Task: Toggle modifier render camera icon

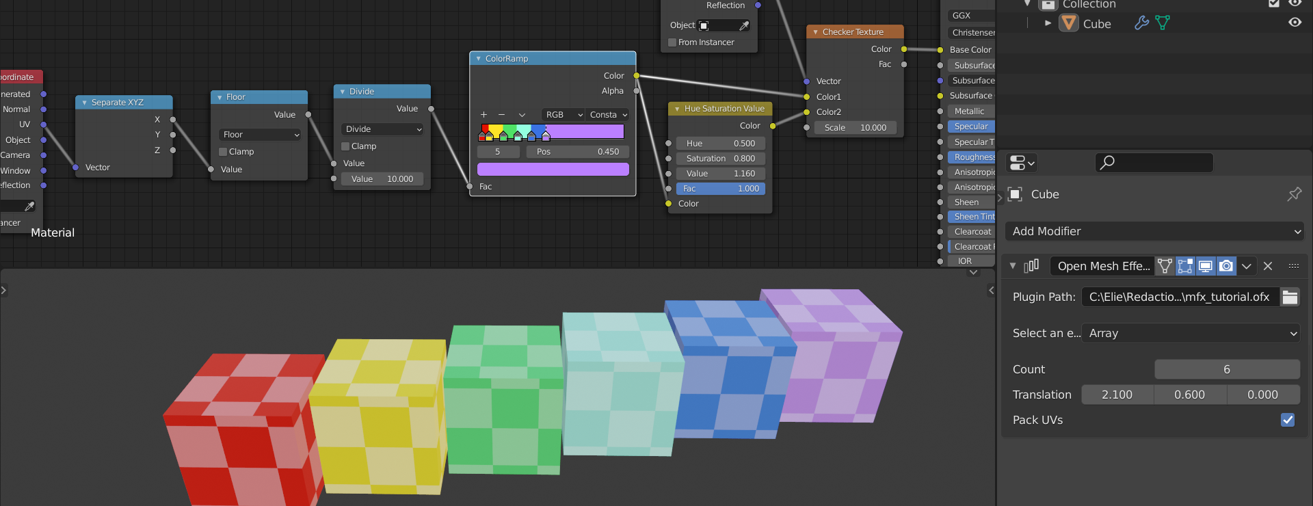Action: (x=1226, y=266)
